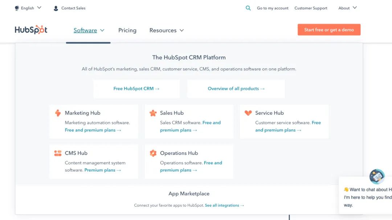
Task: Click the Contact Sales link
Action: click(73, 8)
